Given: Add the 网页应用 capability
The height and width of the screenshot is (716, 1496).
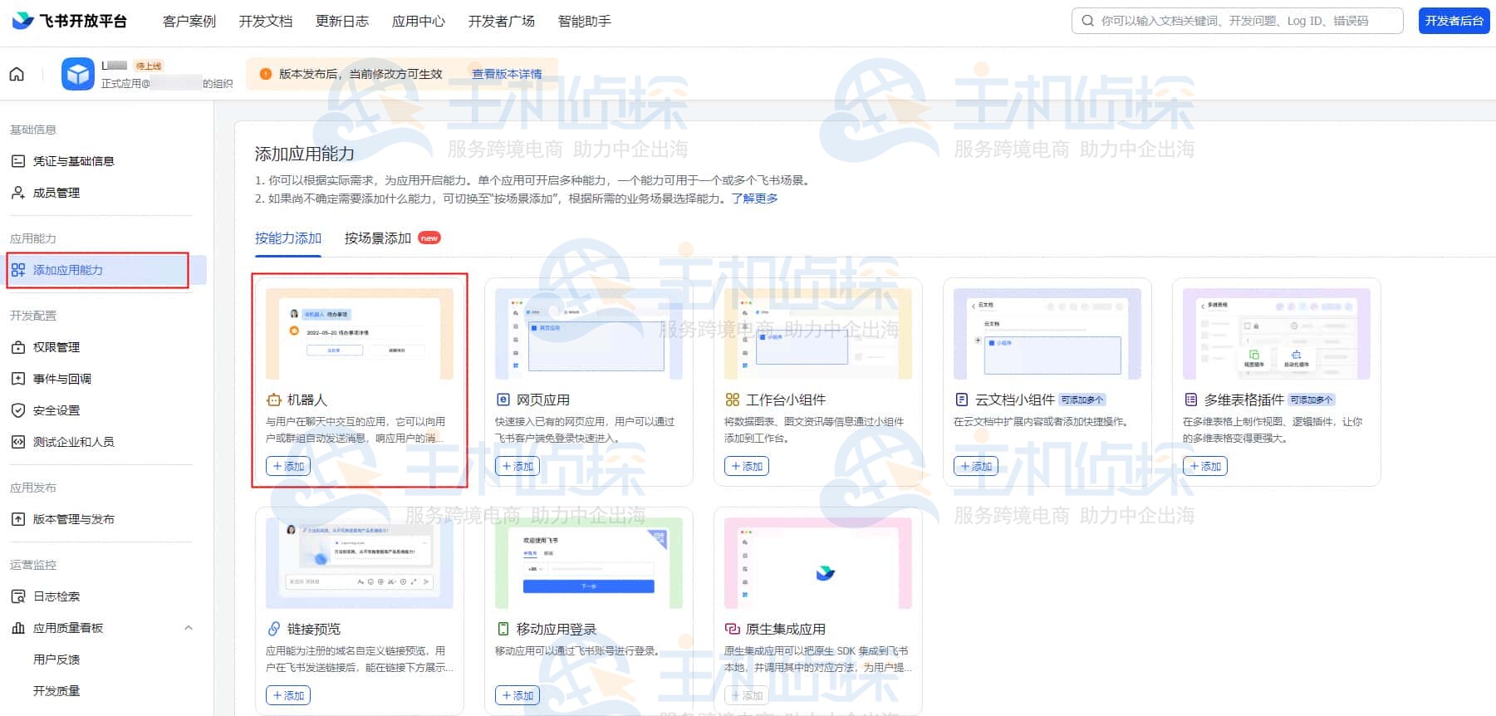Looking at the screenshot, I should coord(517,466).
